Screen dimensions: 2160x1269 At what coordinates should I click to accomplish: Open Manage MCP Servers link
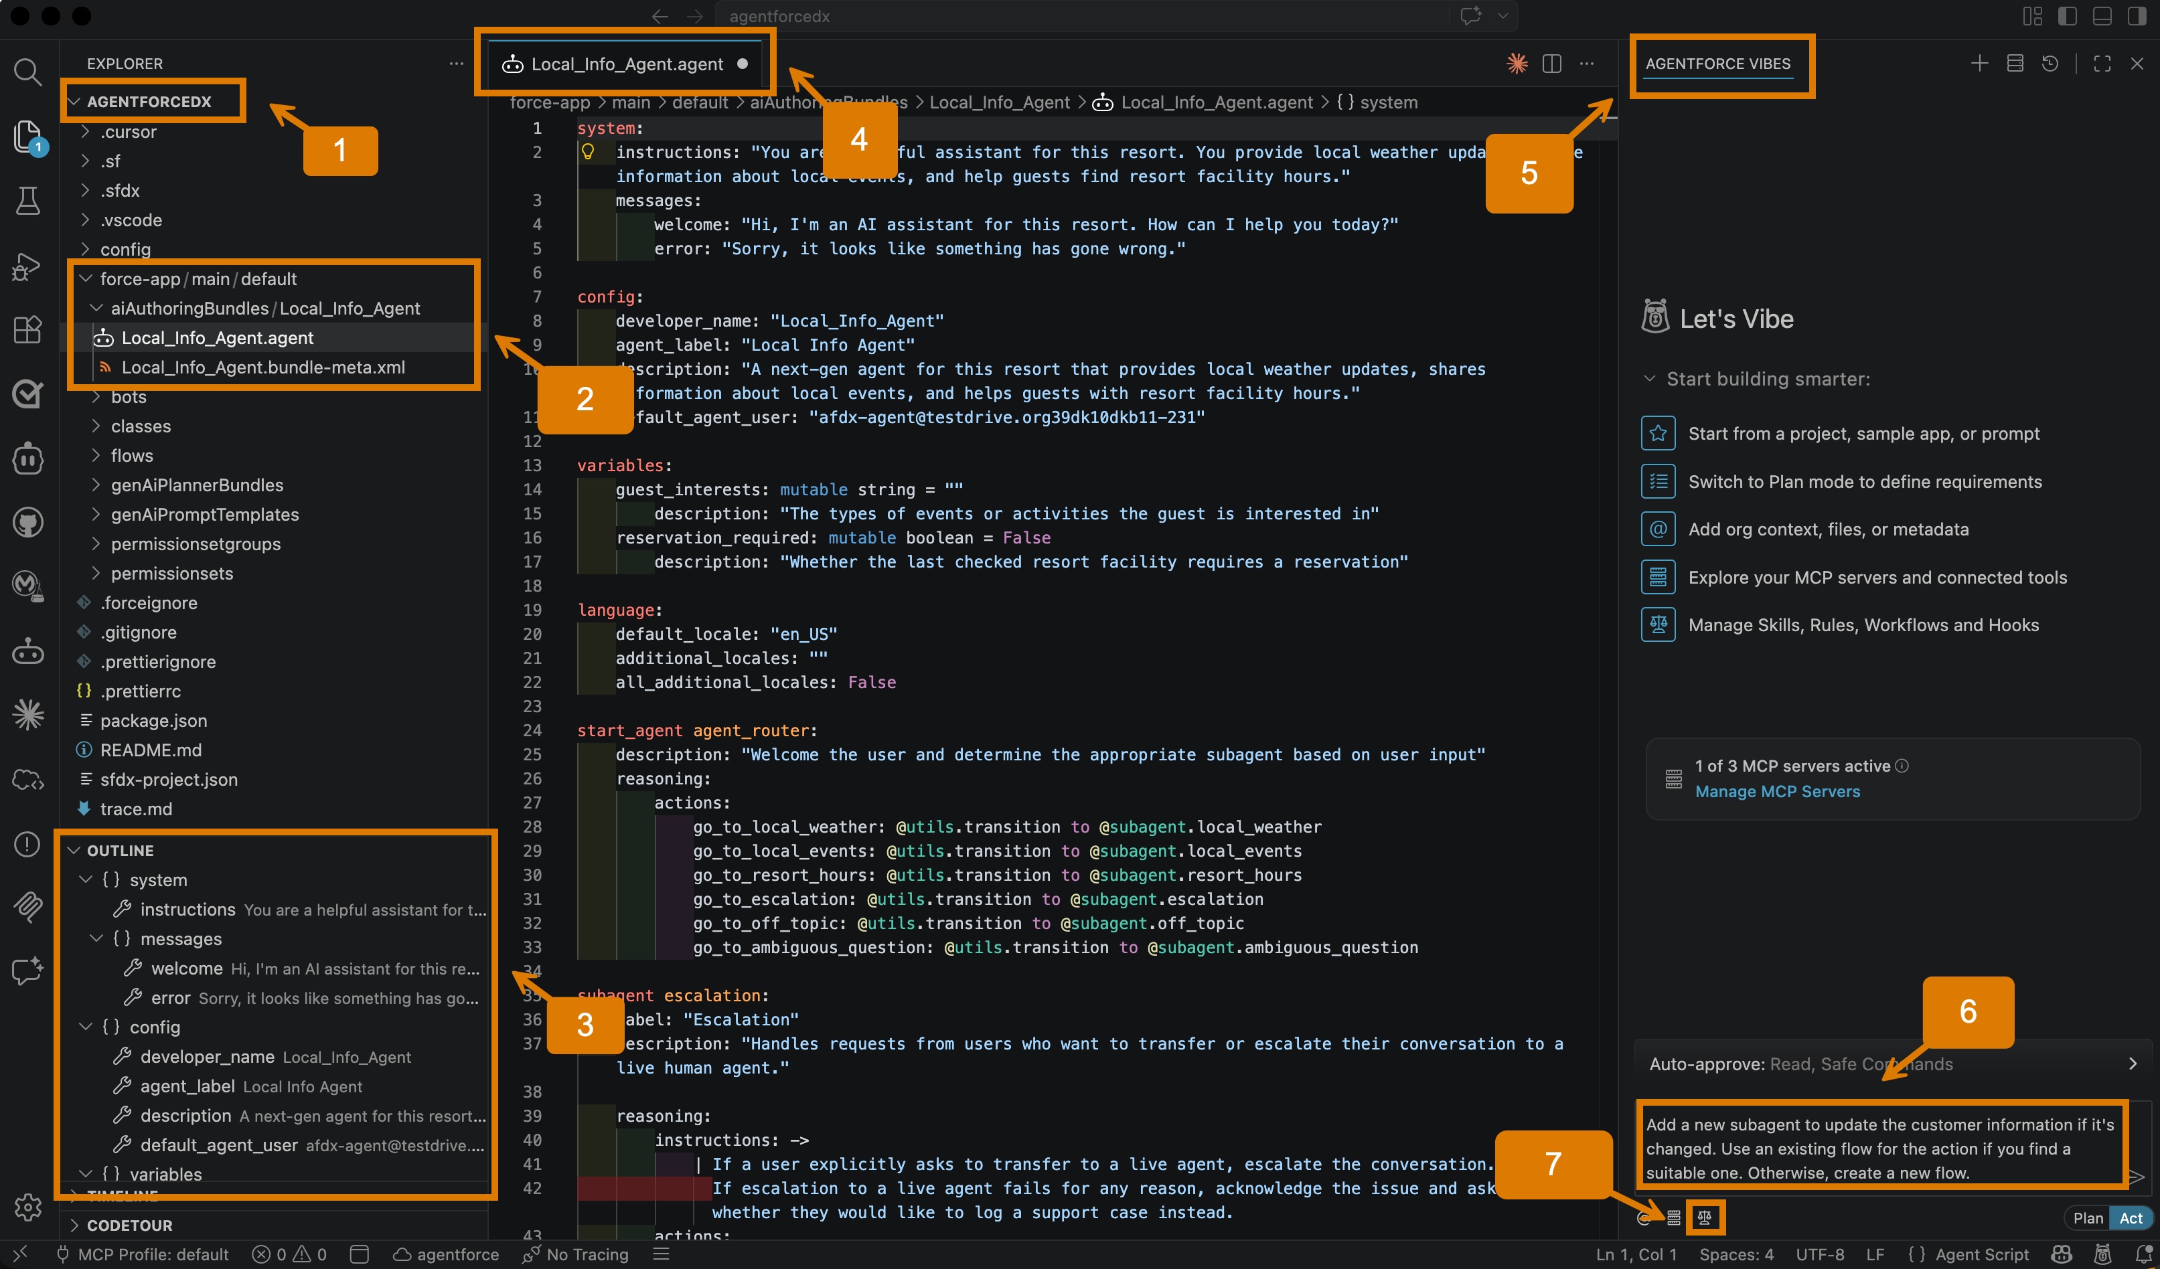tap(1778, 791)
